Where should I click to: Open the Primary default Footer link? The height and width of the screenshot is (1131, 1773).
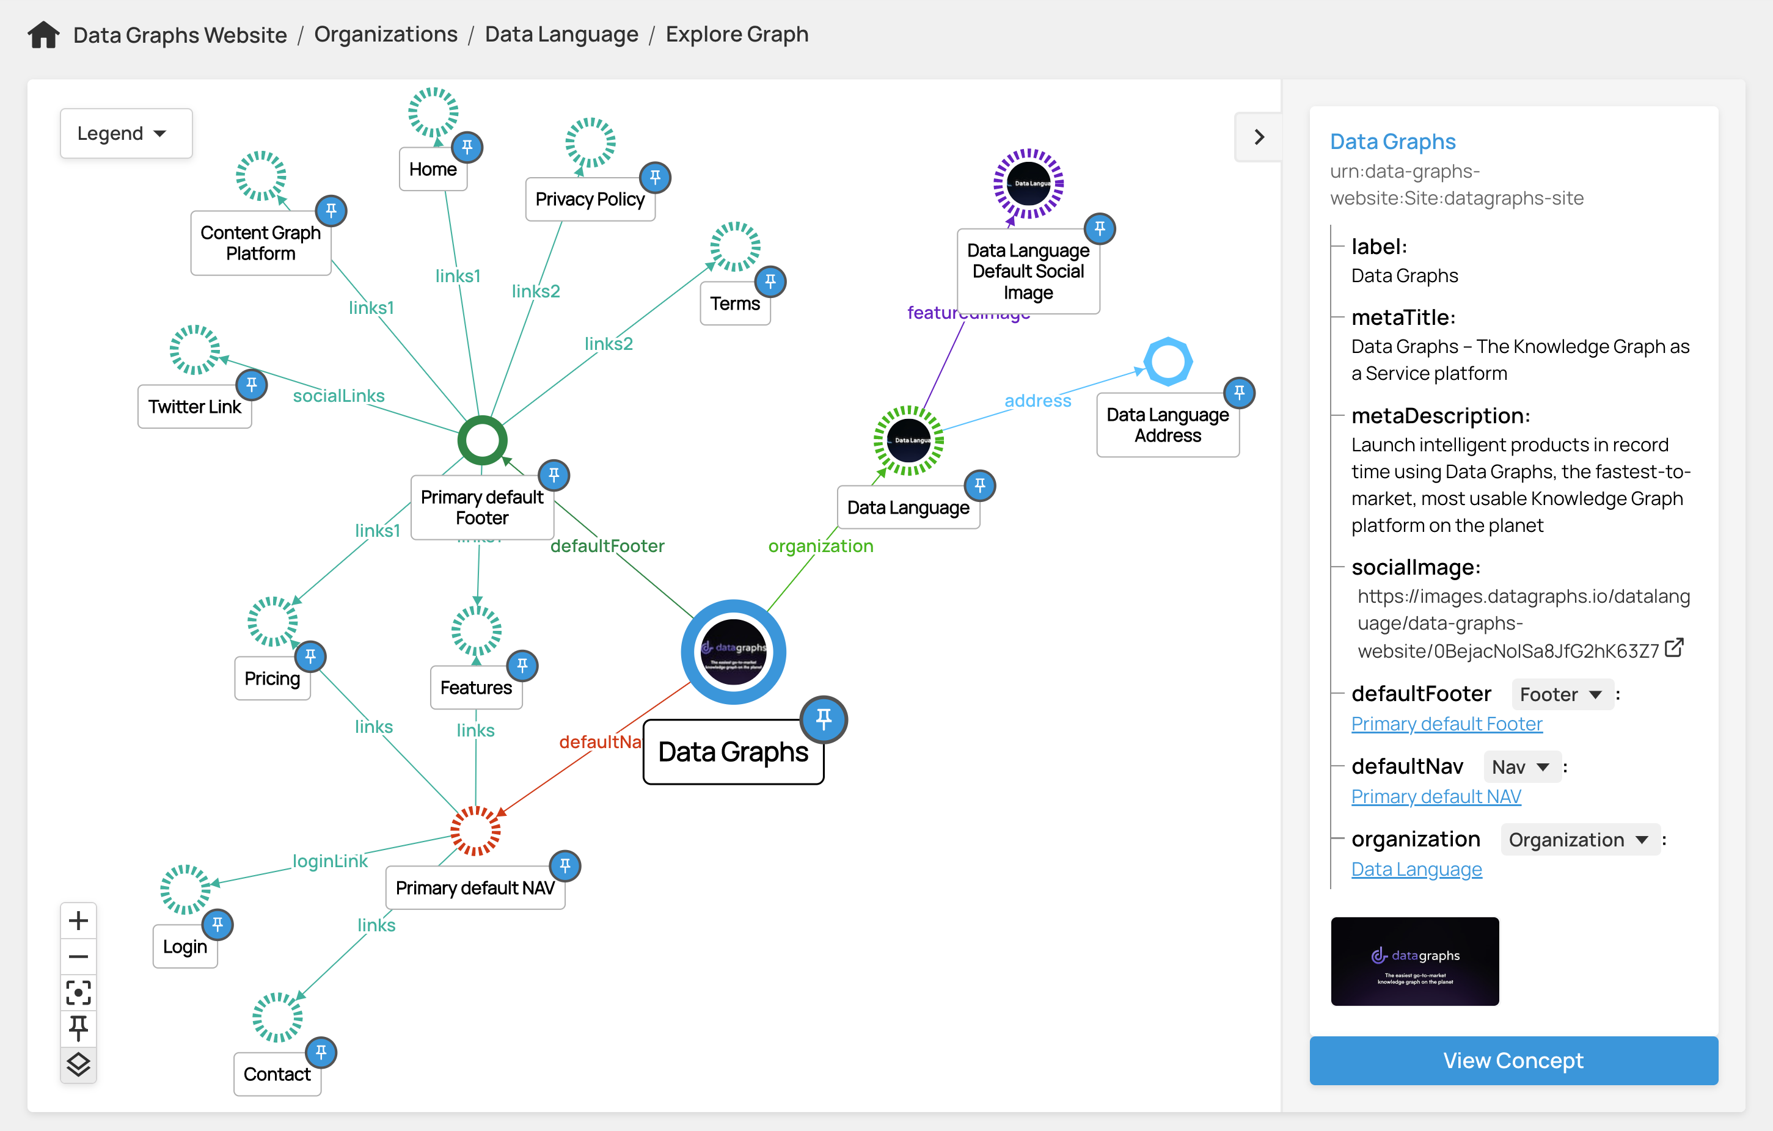coord(1446,723)
